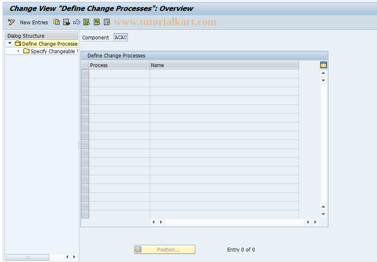Click far-right right arrow of horizontal table scrollbar
The height and width of the screenshot is (262, 377).
pos(315,222)
